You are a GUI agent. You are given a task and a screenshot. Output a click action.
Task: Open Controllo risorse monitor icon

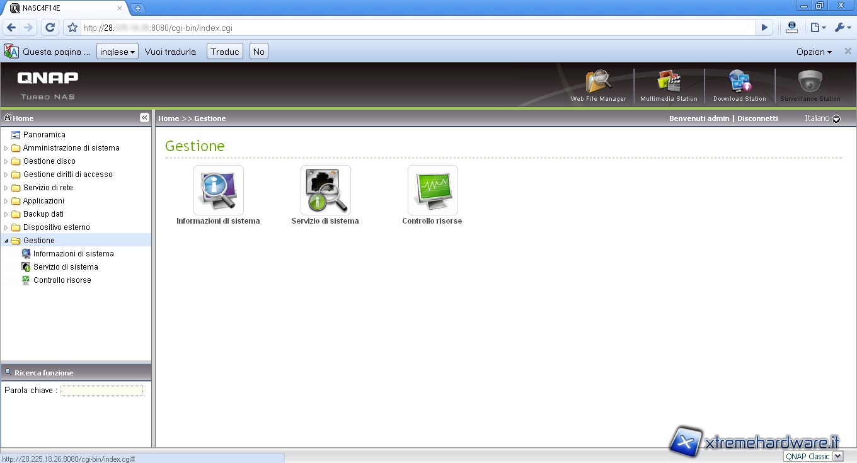(432, 190)
